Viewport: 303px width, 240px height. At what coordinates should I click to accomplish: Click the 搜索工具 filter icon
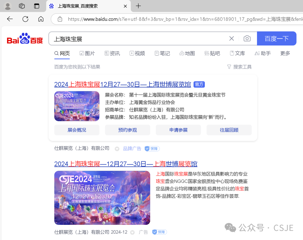pos(229,67)
